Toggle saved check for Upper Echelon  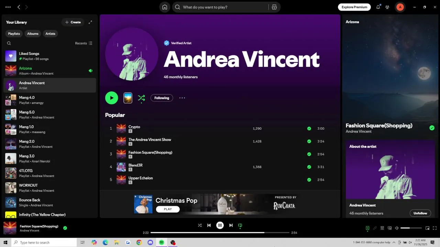click(x=309, y=180)
